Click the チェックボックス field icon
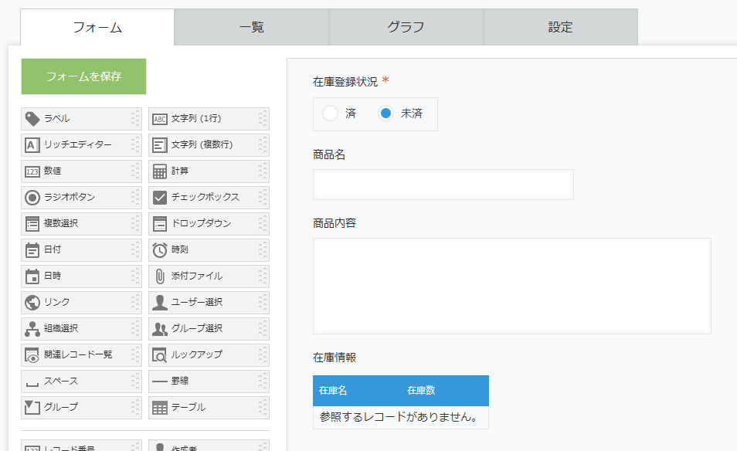Image resolution: width=737 pixels, height=451 pixels. (160, 198)
